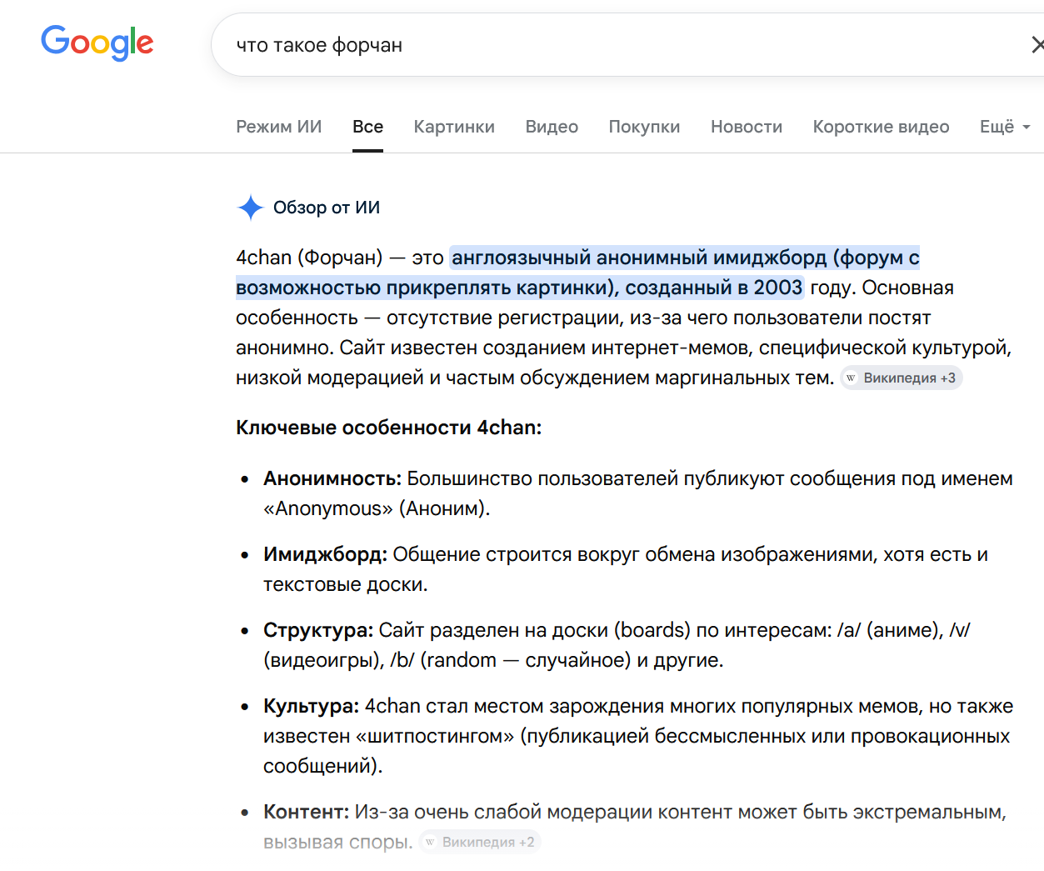Image resolution: width=1044 pixels, height=871 pixels.
Task: Clear the search query with X
Action: 1037,45
